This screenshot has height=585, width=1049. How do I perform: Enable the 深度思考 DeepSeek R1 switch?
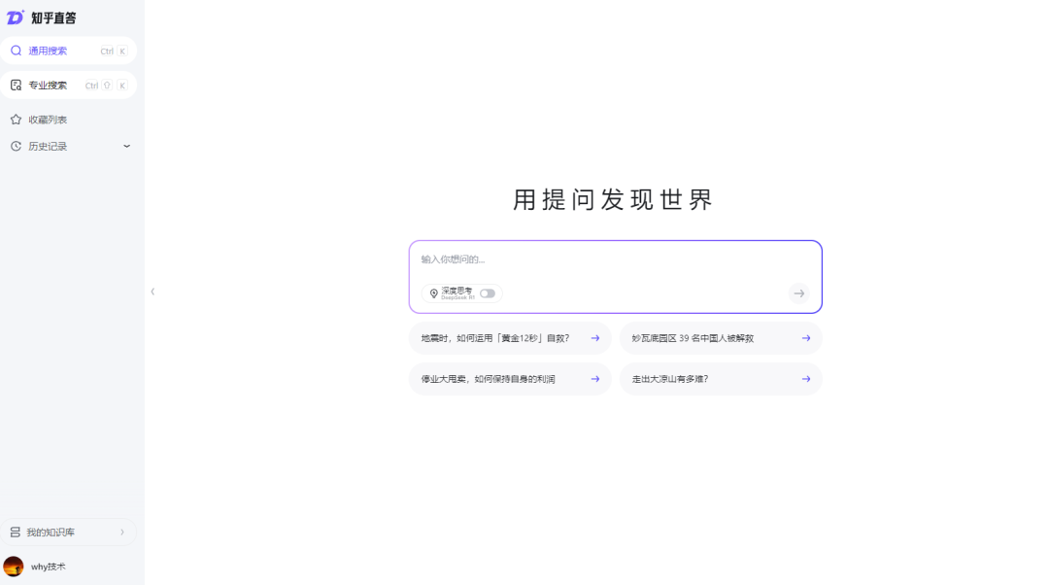(x=487, y=293)
